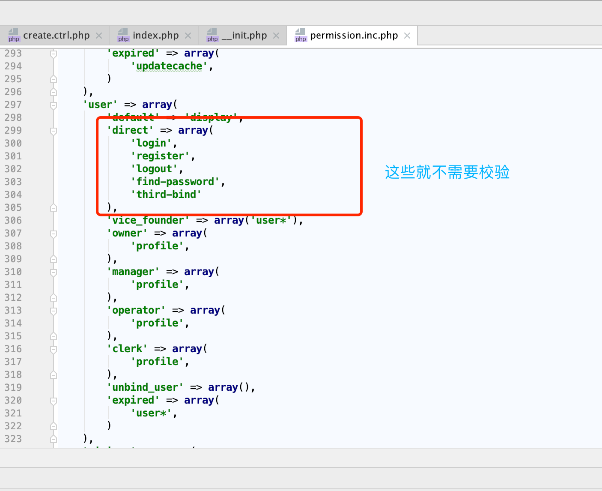The width and height of the screenshot is (602, 491).
Task: Click the fold end marker at line 309
Action: point(54,259)
